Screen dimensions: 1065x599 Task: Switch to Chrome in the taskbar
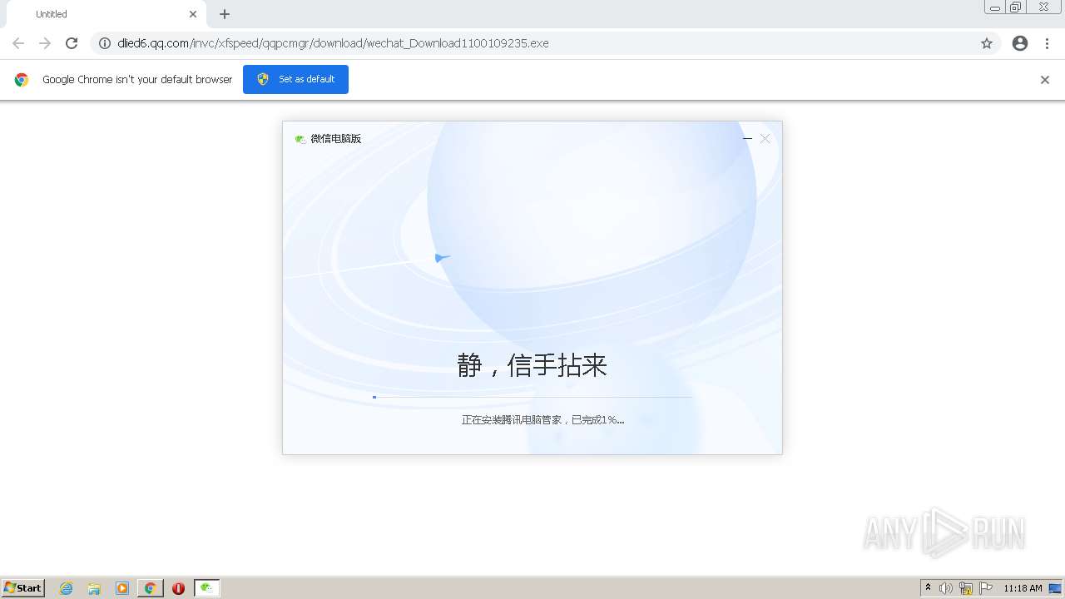pyautogui.click(x=150, y=588)
